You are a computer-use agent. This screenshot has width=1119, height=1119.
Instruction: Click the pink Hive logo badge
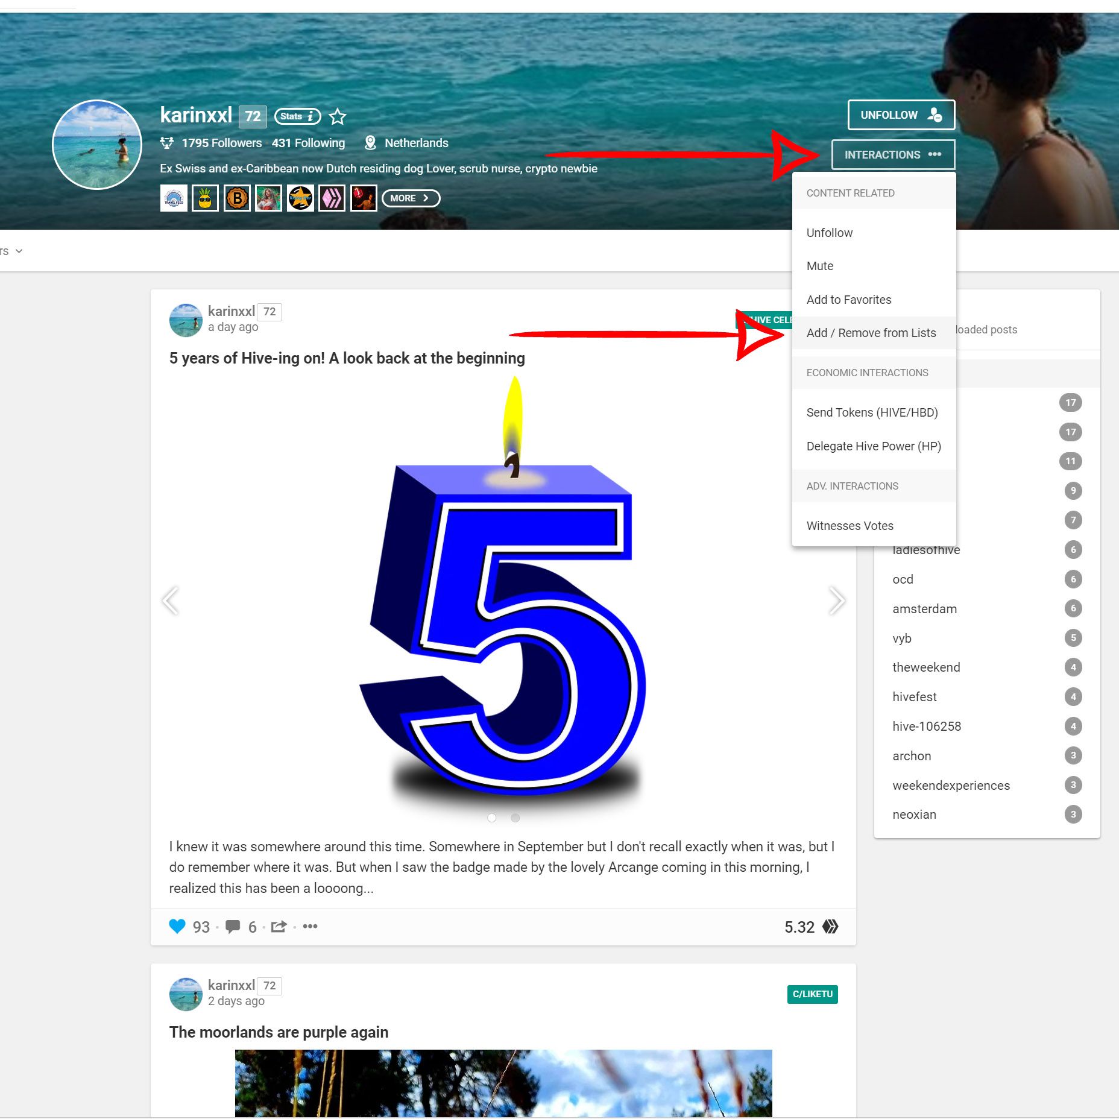pyautogui.click(x=332, y=198)
